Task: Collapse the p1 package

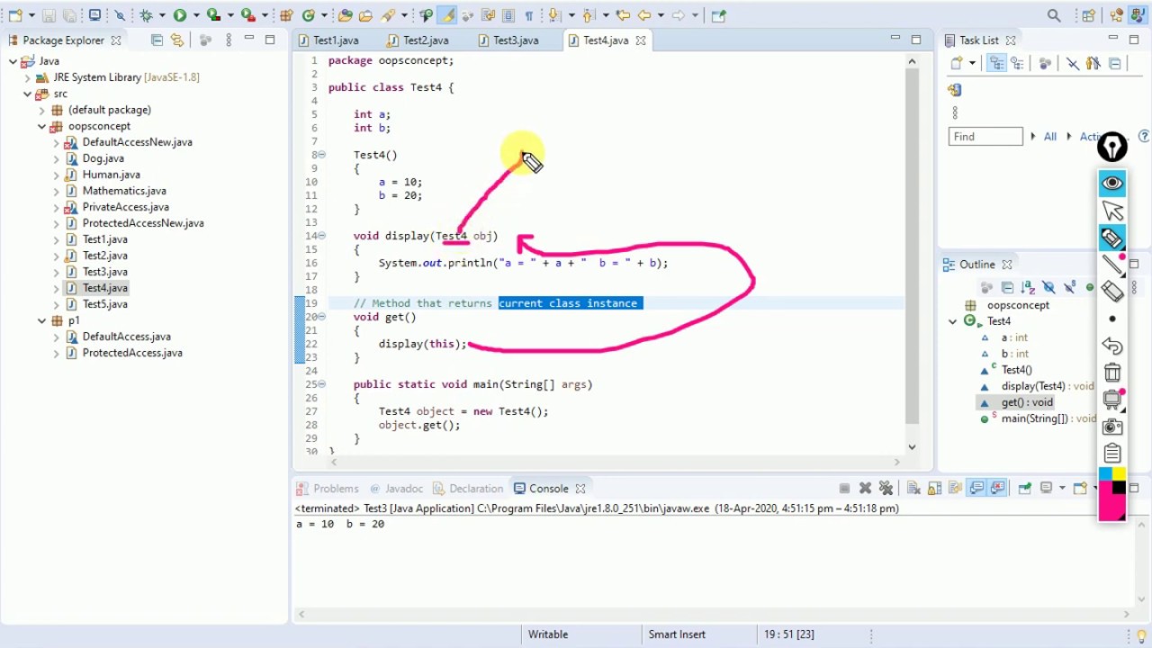Action: click(41, 320)
